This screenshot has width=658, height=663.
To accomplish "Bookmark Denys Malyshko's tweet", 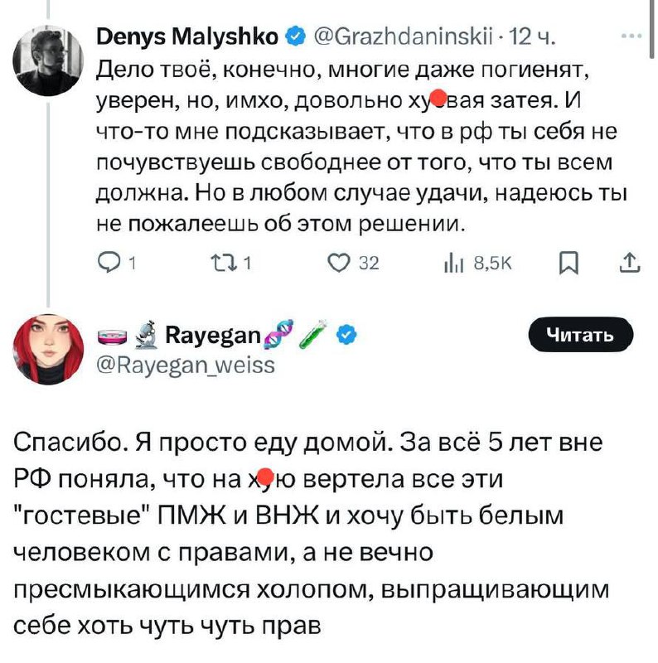I will (568, 264).
